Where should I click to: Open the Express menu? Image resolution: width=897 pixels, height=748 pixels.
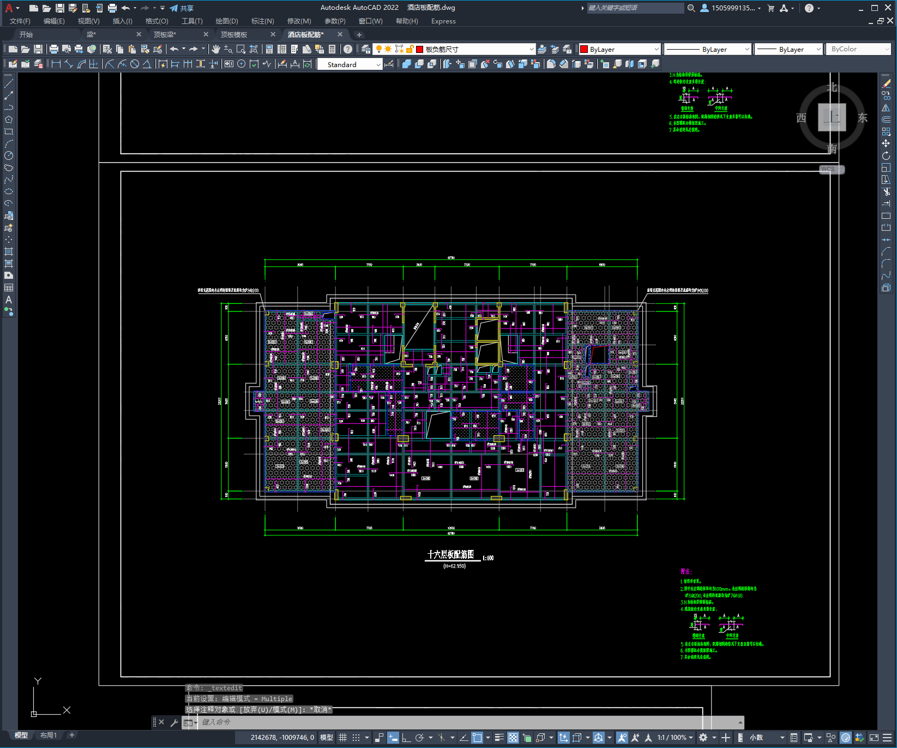443,21
